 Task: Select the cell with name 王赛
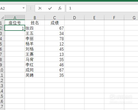click(35, 54)
